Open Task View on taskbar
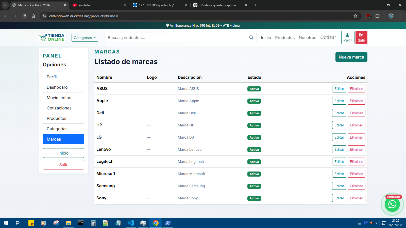406x228 pixels. click(x=18, y=223)
